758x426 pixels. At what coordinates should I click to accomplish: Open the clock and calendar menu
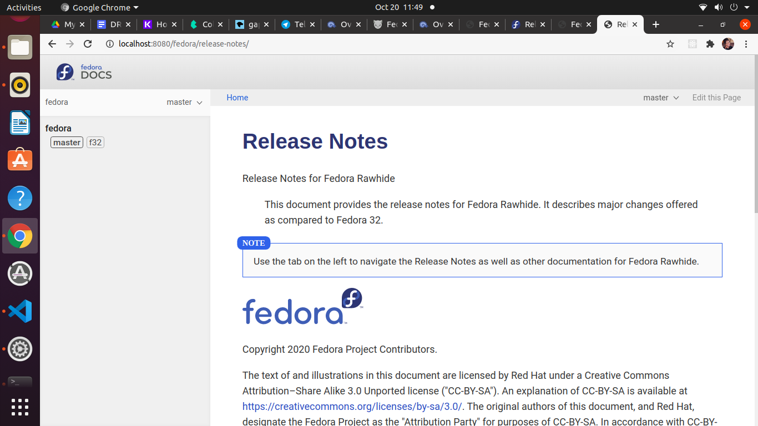[399, 7]
